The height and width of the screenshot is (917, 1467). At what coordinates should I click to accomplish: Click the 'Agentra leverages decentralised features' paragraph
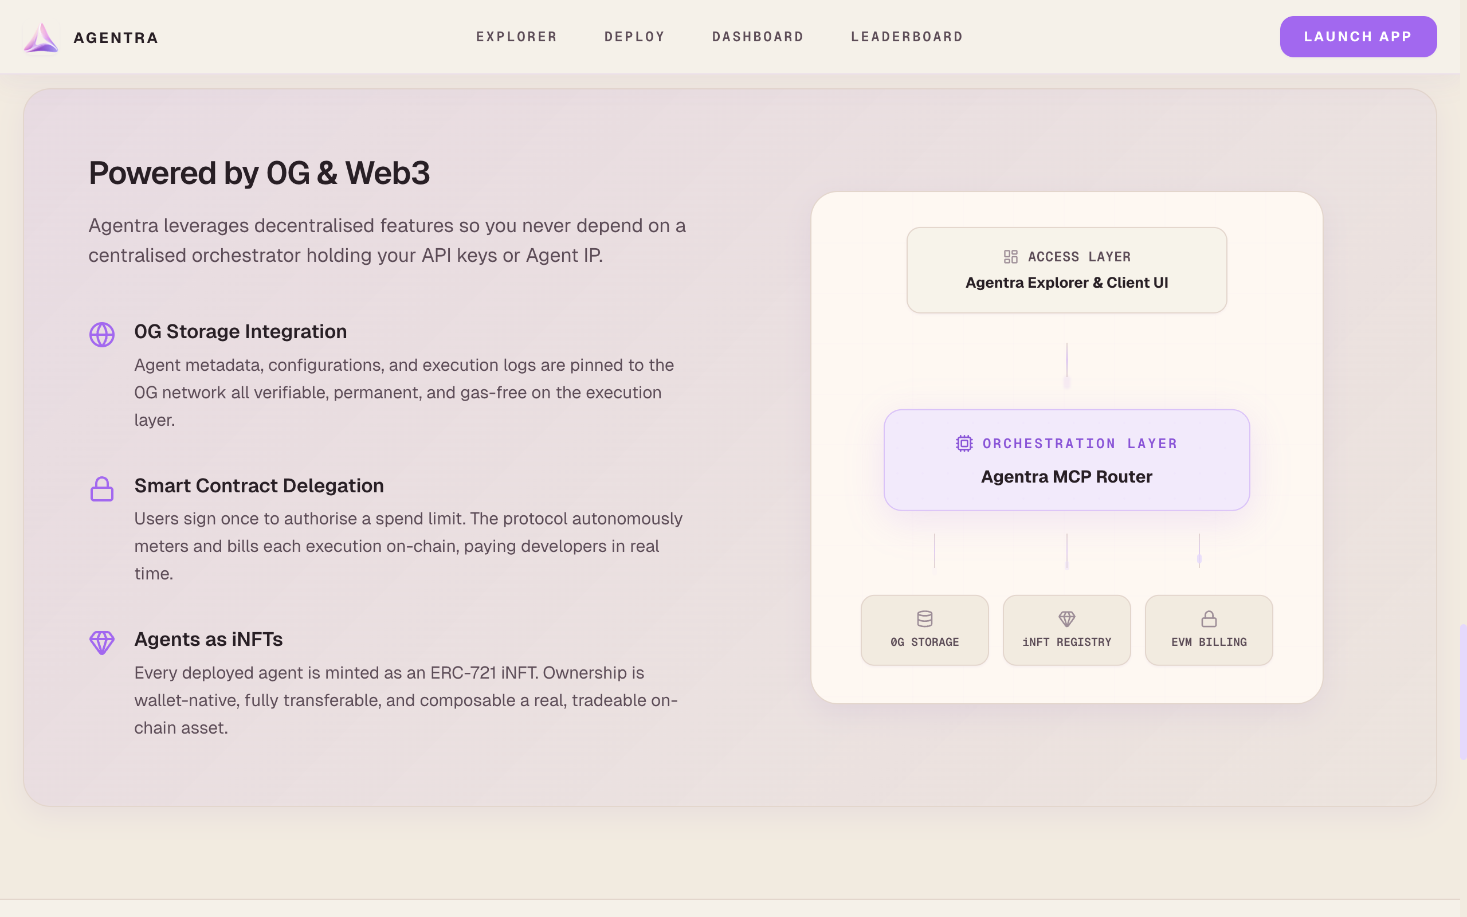point(387,240)
